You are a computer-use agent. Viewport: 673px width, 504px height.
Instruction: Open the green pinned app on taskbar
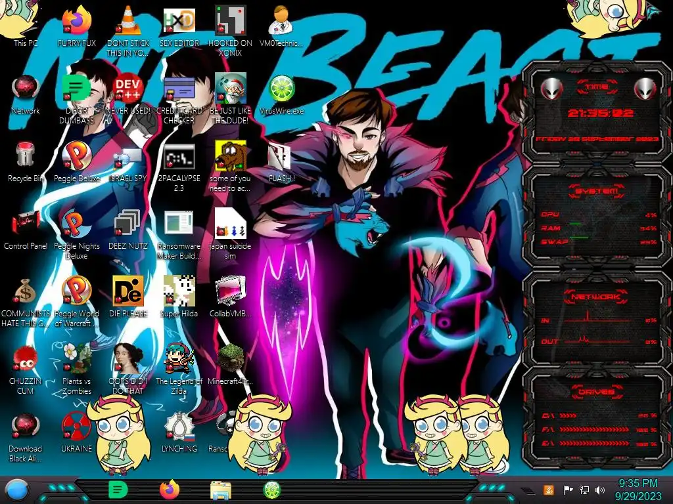click(118, 490)
